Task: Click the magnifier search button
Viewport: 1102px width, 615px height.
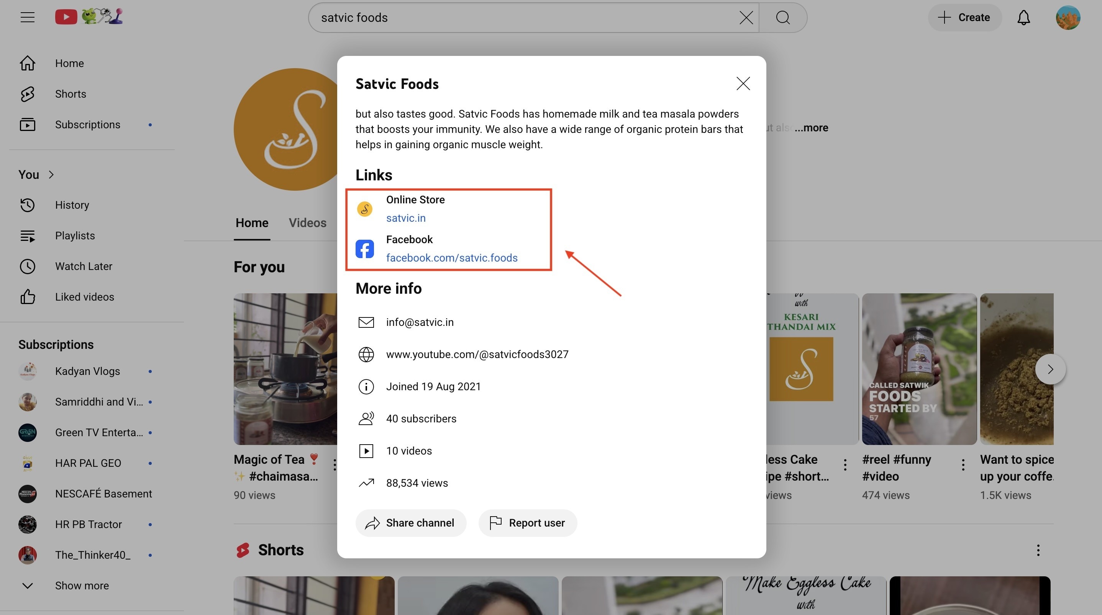Action: [x=783, y=18]
